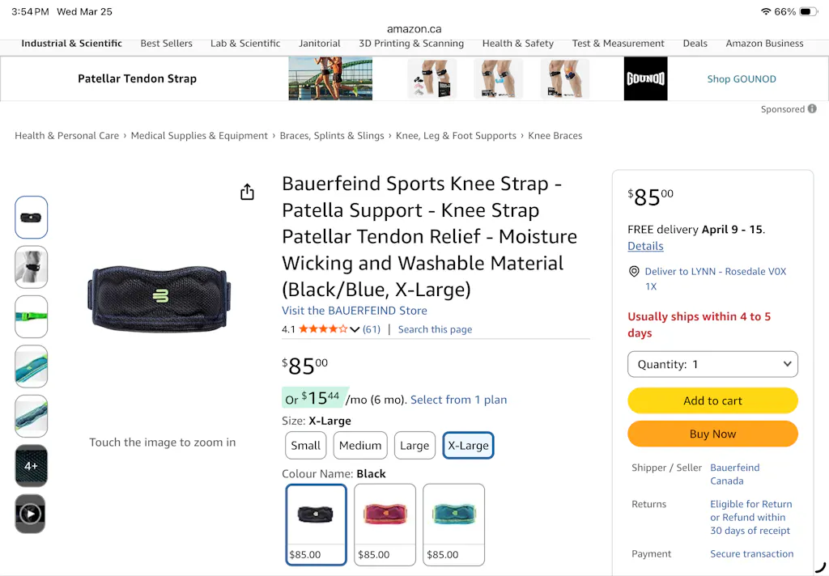Viewport: 829px width, 576px height.
Task: Click the Knee Braces breadcrumb
Action: pos(555,136)
